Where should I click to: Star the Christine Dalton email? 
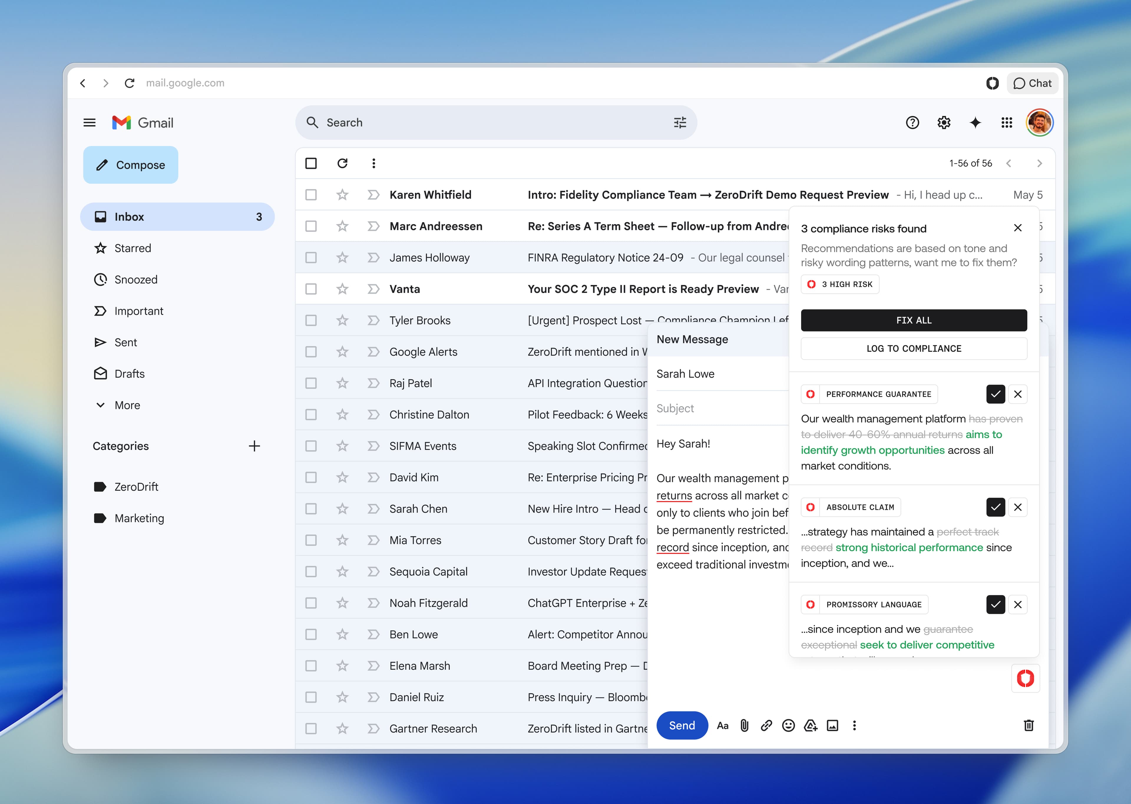[x=342, y=415]
